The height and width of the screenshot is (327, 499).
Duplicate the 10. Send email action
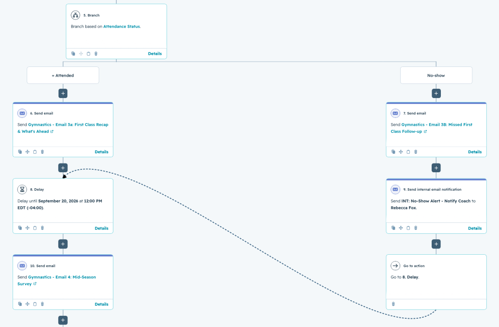[20, 304]
